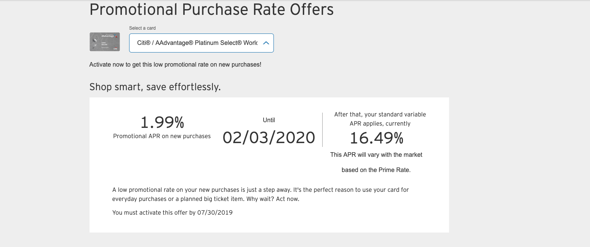The height and width of the screenshot is (247, 590).
Task: Select the 16.49% standard APR figure
Action: (x=376, y=139)
